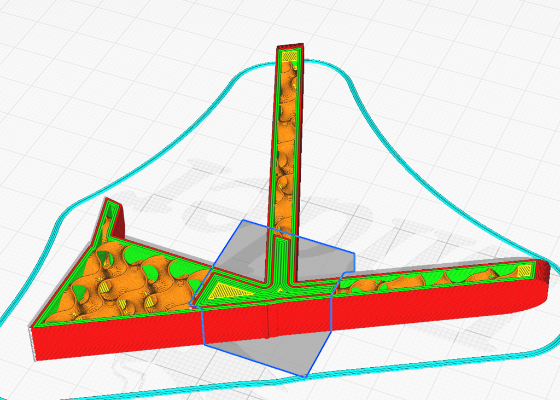This screenshot has height=400, width=560.
Task: Select the vertical seam line on the red front wall
Action: coord(268,321)
